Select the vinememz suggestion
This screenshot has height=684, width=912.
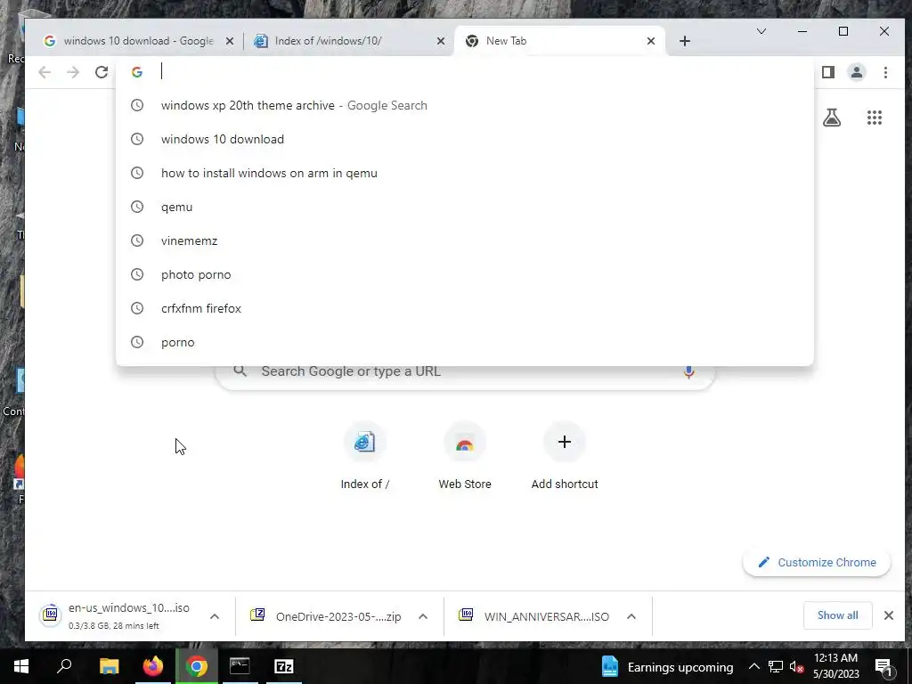465,240
